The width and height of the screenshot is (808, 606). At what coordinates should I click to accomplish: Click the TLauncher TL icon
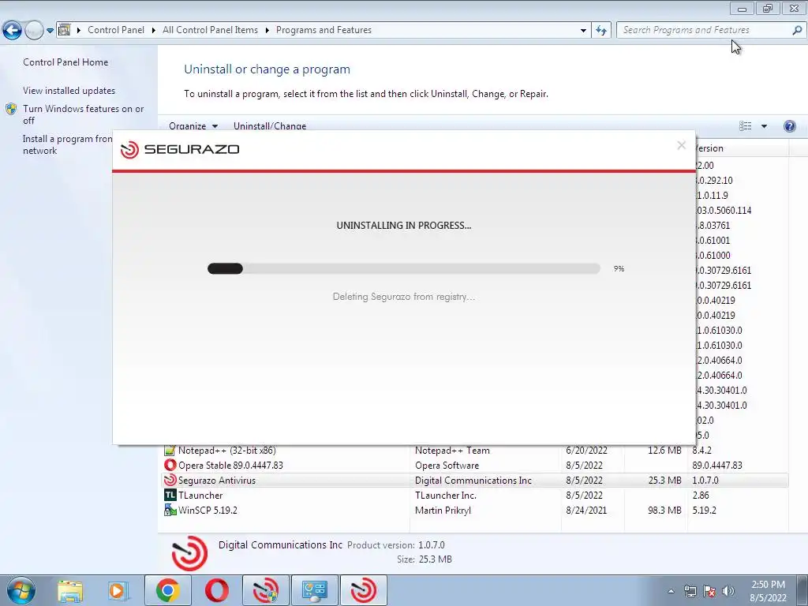170,496
